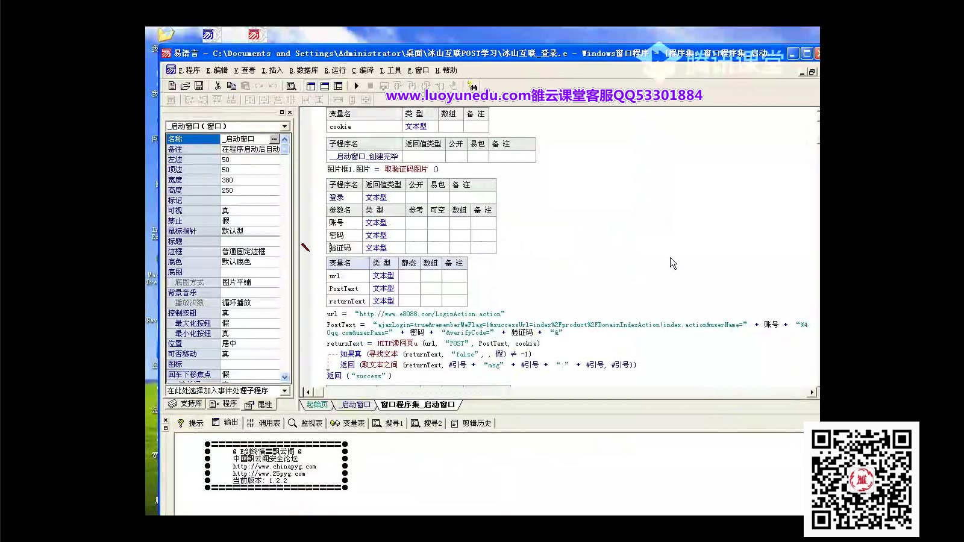
Task: Toggle the third window layout icon
Action: [x=338, y=86]
